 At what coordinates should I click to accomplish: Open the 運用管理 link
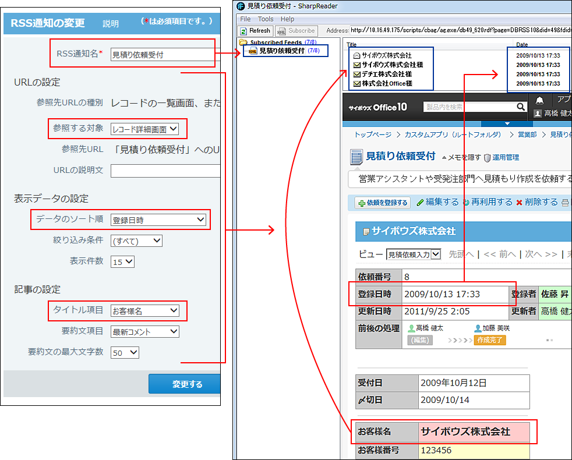(505, 157)
